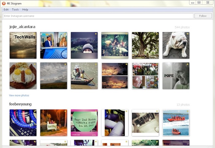Open the Help menu
215x148 pixels.
click(x=25, y=9)
